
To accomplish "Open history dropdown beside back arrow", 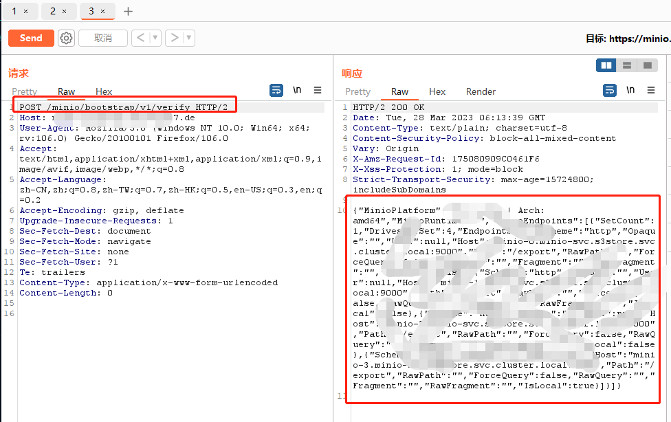I will [155, 38].
